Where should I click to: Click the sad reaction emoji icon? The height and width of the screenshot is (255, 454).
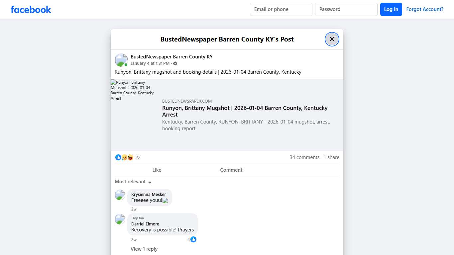124,157
